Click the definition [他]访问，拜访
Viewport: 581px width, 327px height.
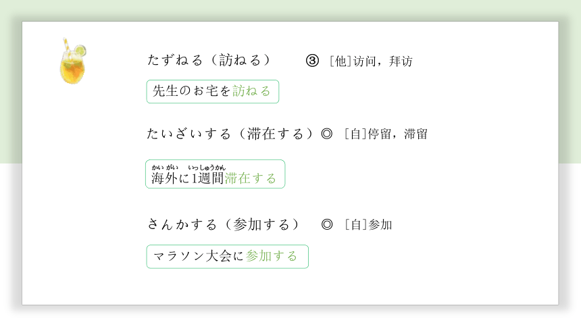371,61
